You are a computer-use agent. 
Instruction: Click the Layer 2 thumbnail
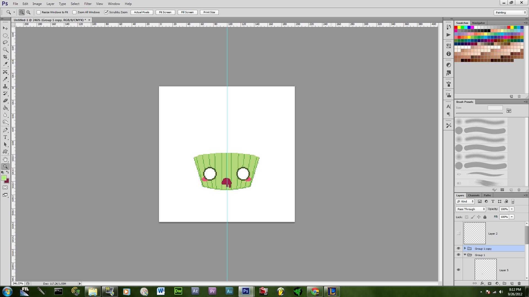[x=474, y=233]
